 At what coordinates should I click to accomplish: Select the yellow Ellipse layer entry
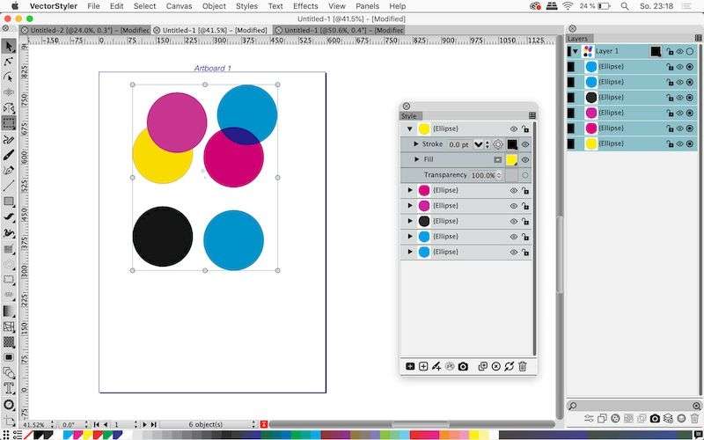click(631, 143)
